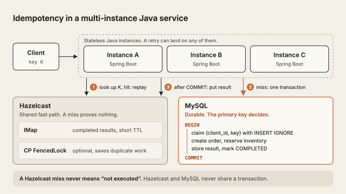The width and height of the screenshot is (346, 194).
Task: Select the Instance A Spring Boot box
Action: click(123, 59)
